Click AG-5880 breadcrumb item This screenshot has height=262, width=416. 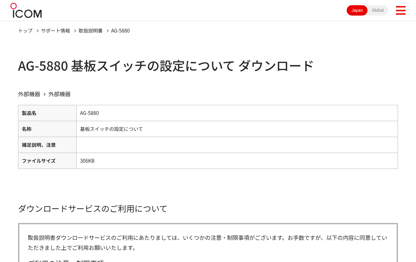(120, 30)
